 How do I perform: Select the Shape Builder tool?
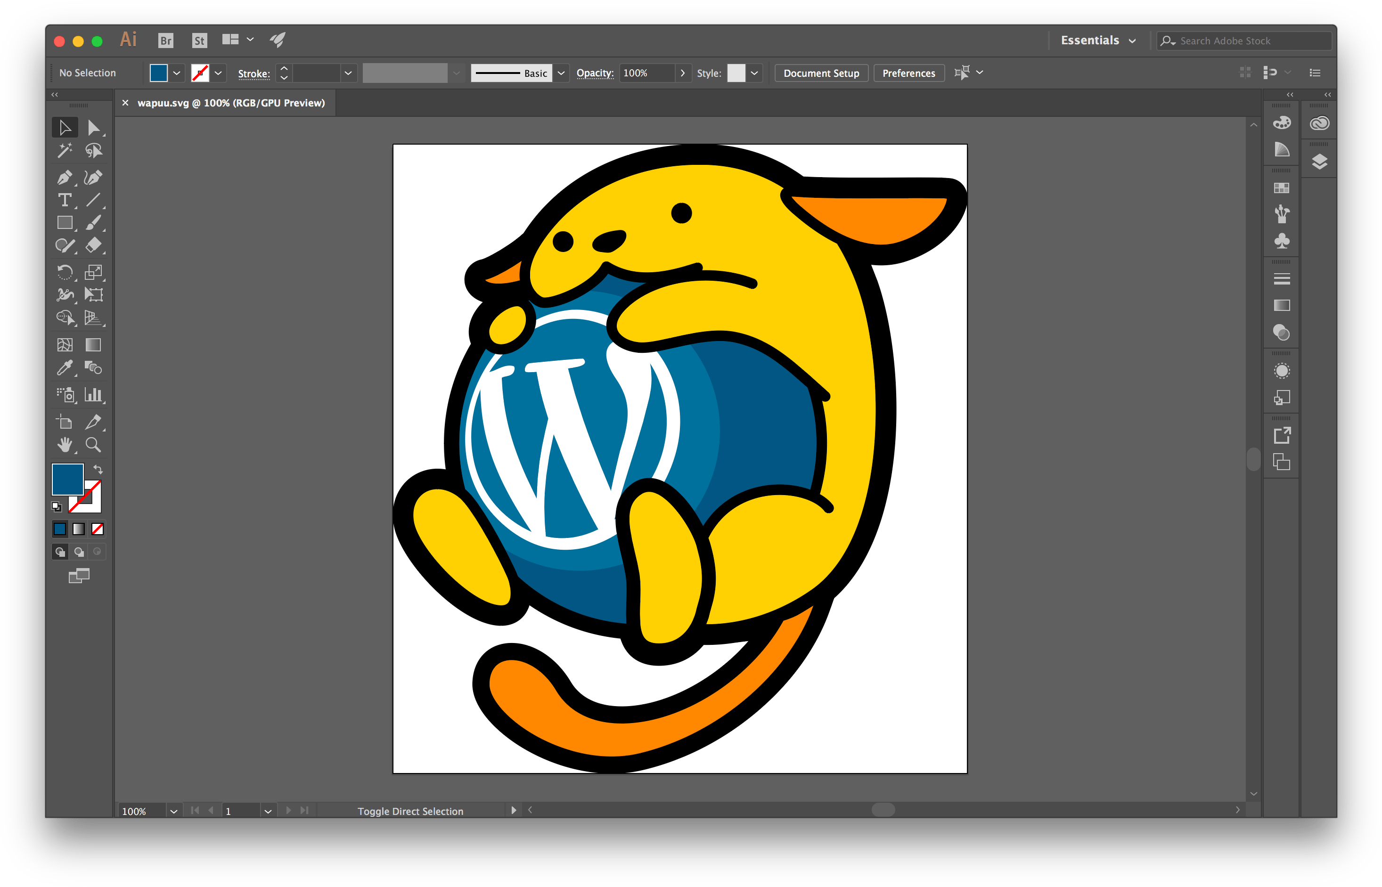click(65, 317)
